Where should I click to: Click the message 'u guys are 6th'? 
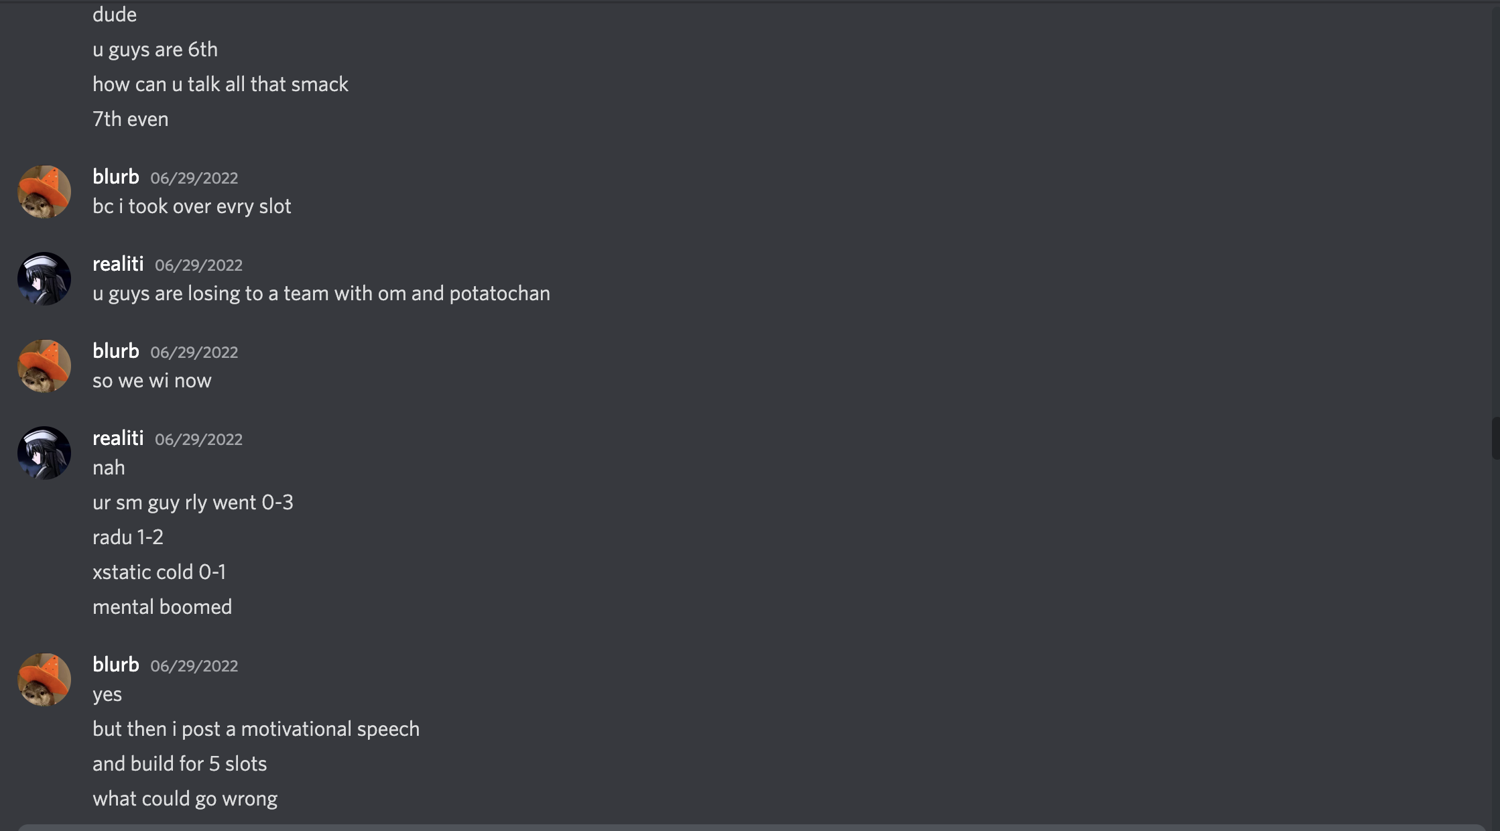pyautogui.click(x=155, y=49)
